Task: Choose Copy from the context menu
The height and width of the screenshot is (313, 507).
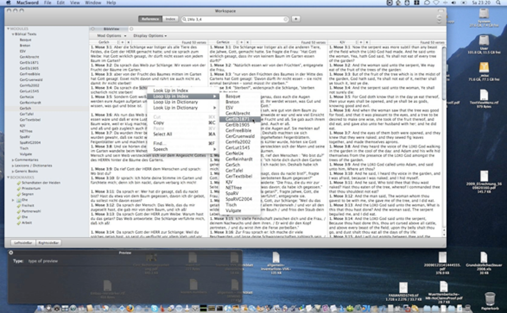Action: (x=183, y=123)
